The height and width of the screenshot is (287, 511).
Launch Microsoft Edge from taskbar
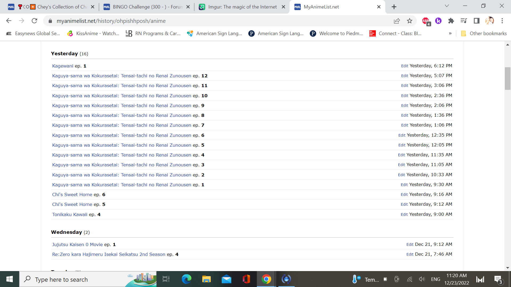(186, 279)
